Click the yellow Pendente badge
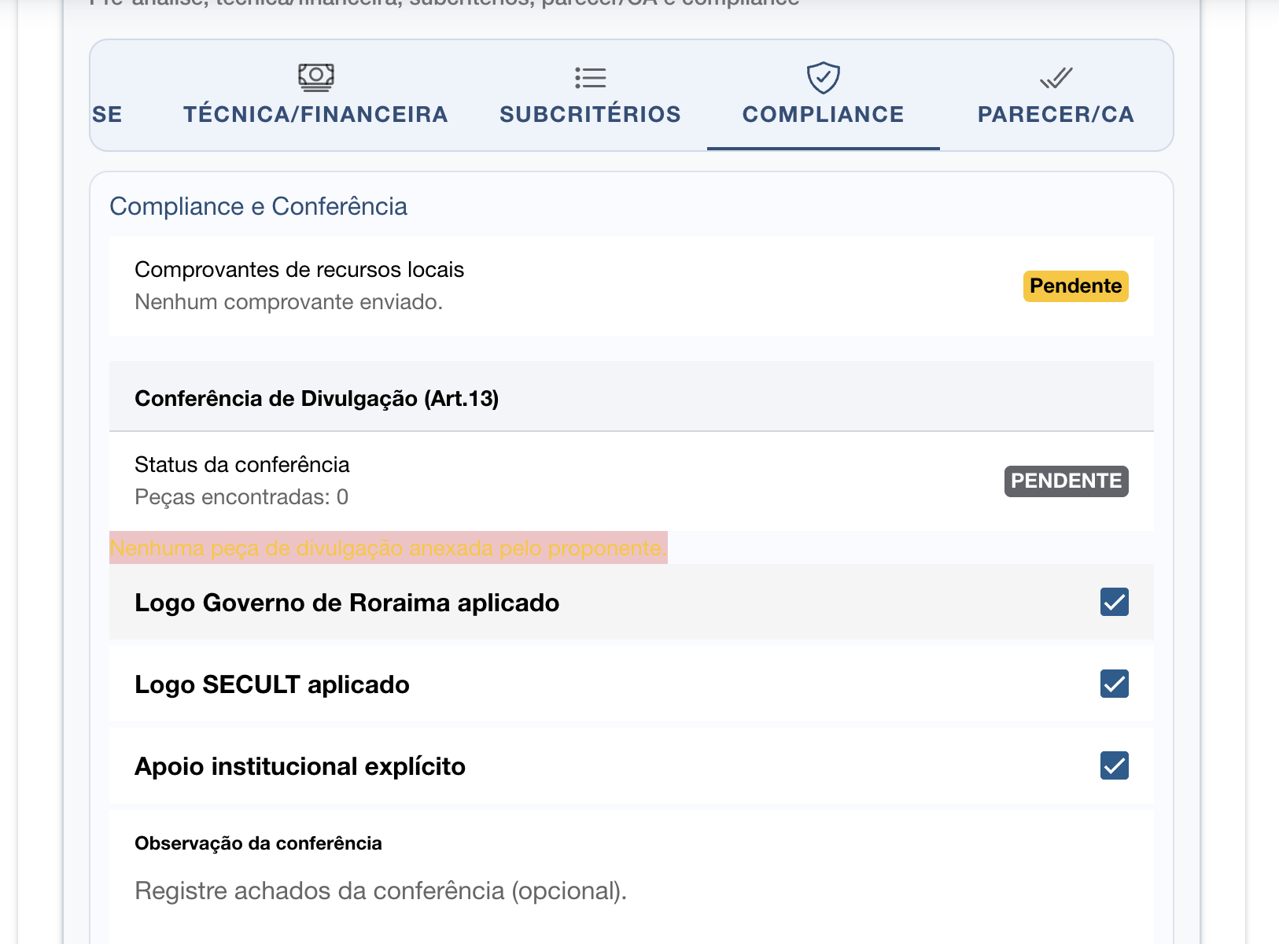1279x944 pixels. pyautogui.click(x=1075, y=286)
